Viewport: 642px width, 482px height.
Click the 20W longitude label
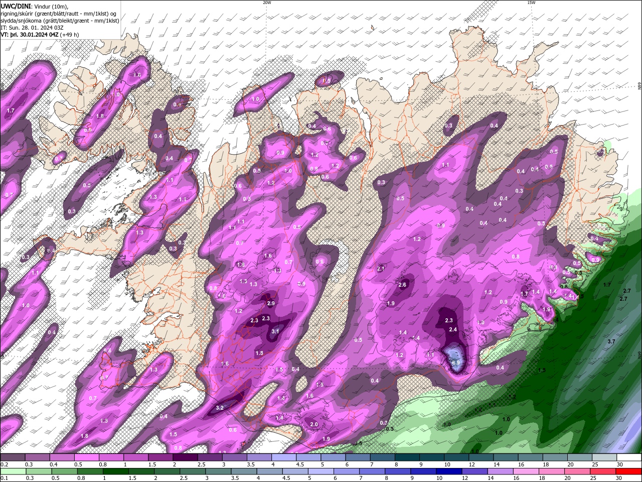(267, 3)
